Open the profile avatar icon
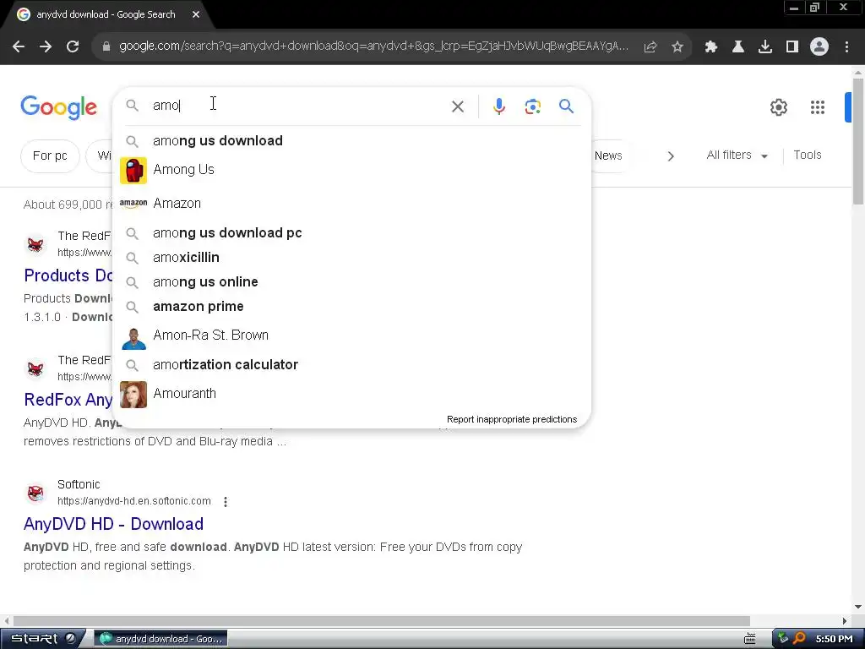The height and width of the screenshot is (649, 865). click(x=819, y=47)
